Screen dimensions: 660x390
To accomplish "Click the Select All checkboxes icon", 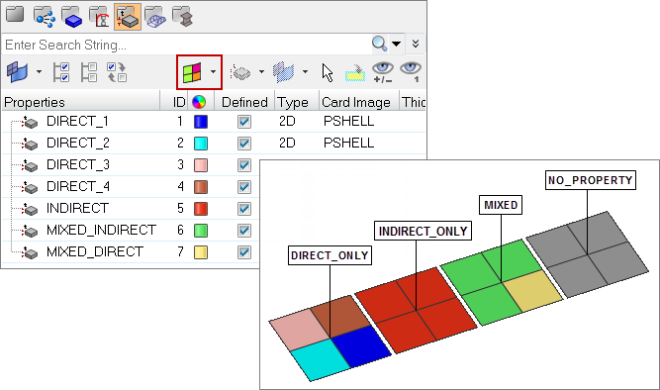I will 61,72.
